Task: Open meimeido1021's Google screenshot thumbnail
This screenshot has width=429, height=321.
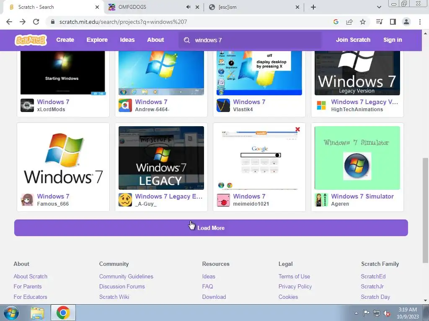Action: tap(259, 158)
